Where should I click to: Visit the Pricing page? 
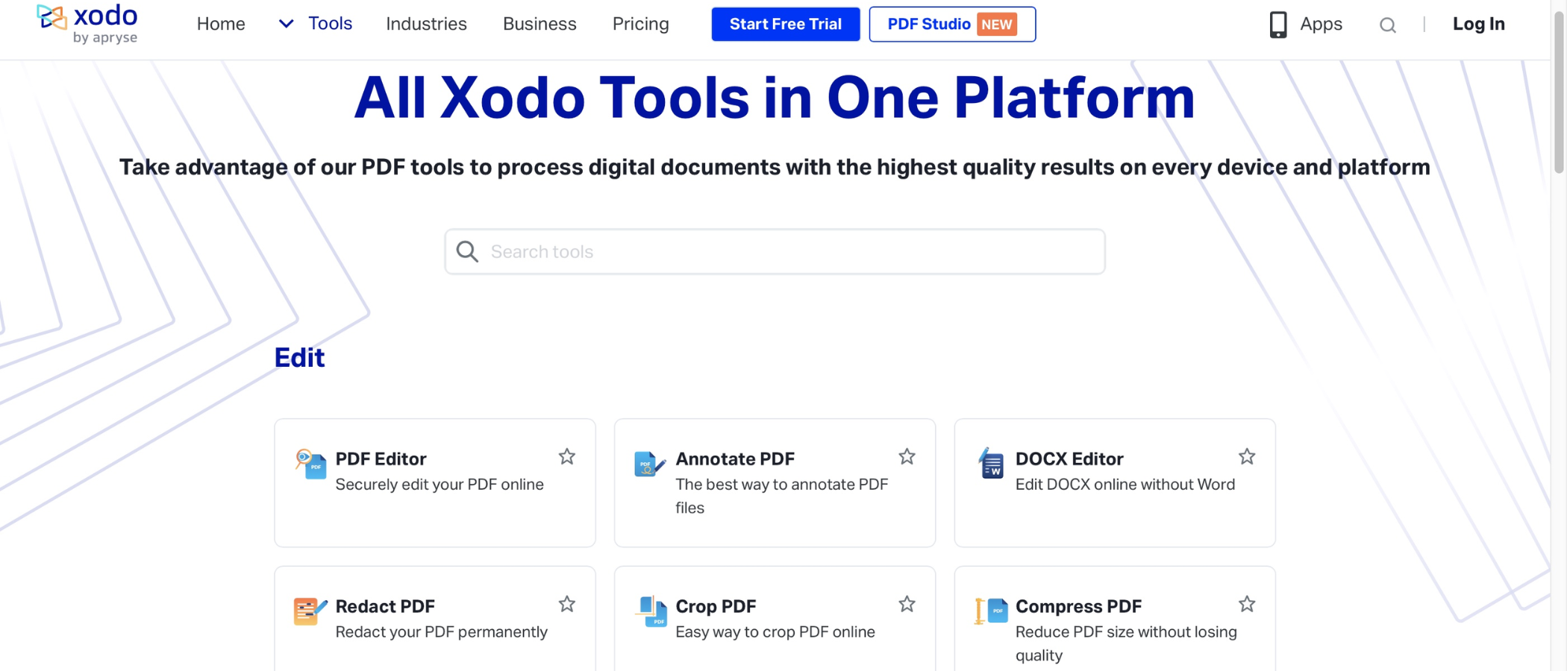[x=640, y=24]
